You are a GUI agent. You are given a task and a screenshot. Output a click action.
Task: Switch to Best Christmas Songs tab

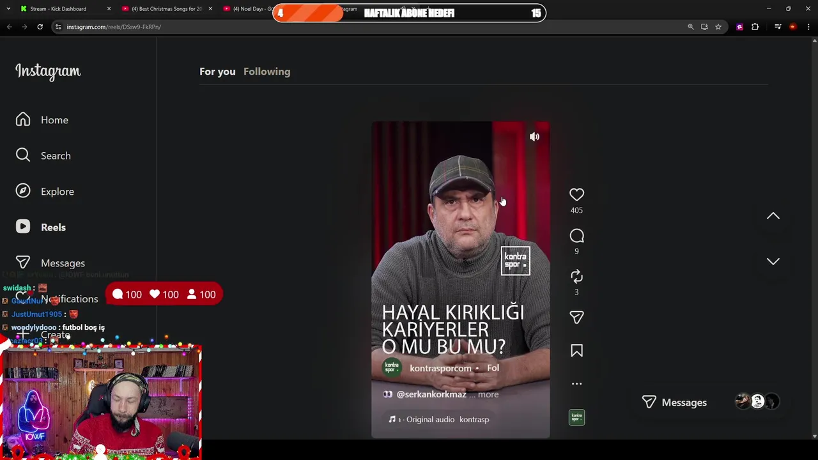166,9
